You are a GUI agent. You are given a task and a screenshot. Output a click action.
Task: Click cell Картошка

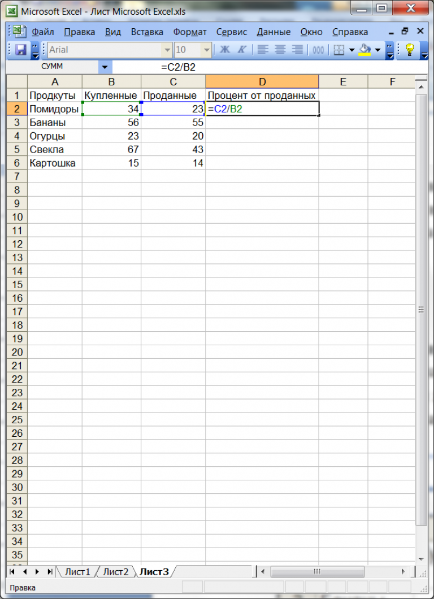tap(55, 163)
